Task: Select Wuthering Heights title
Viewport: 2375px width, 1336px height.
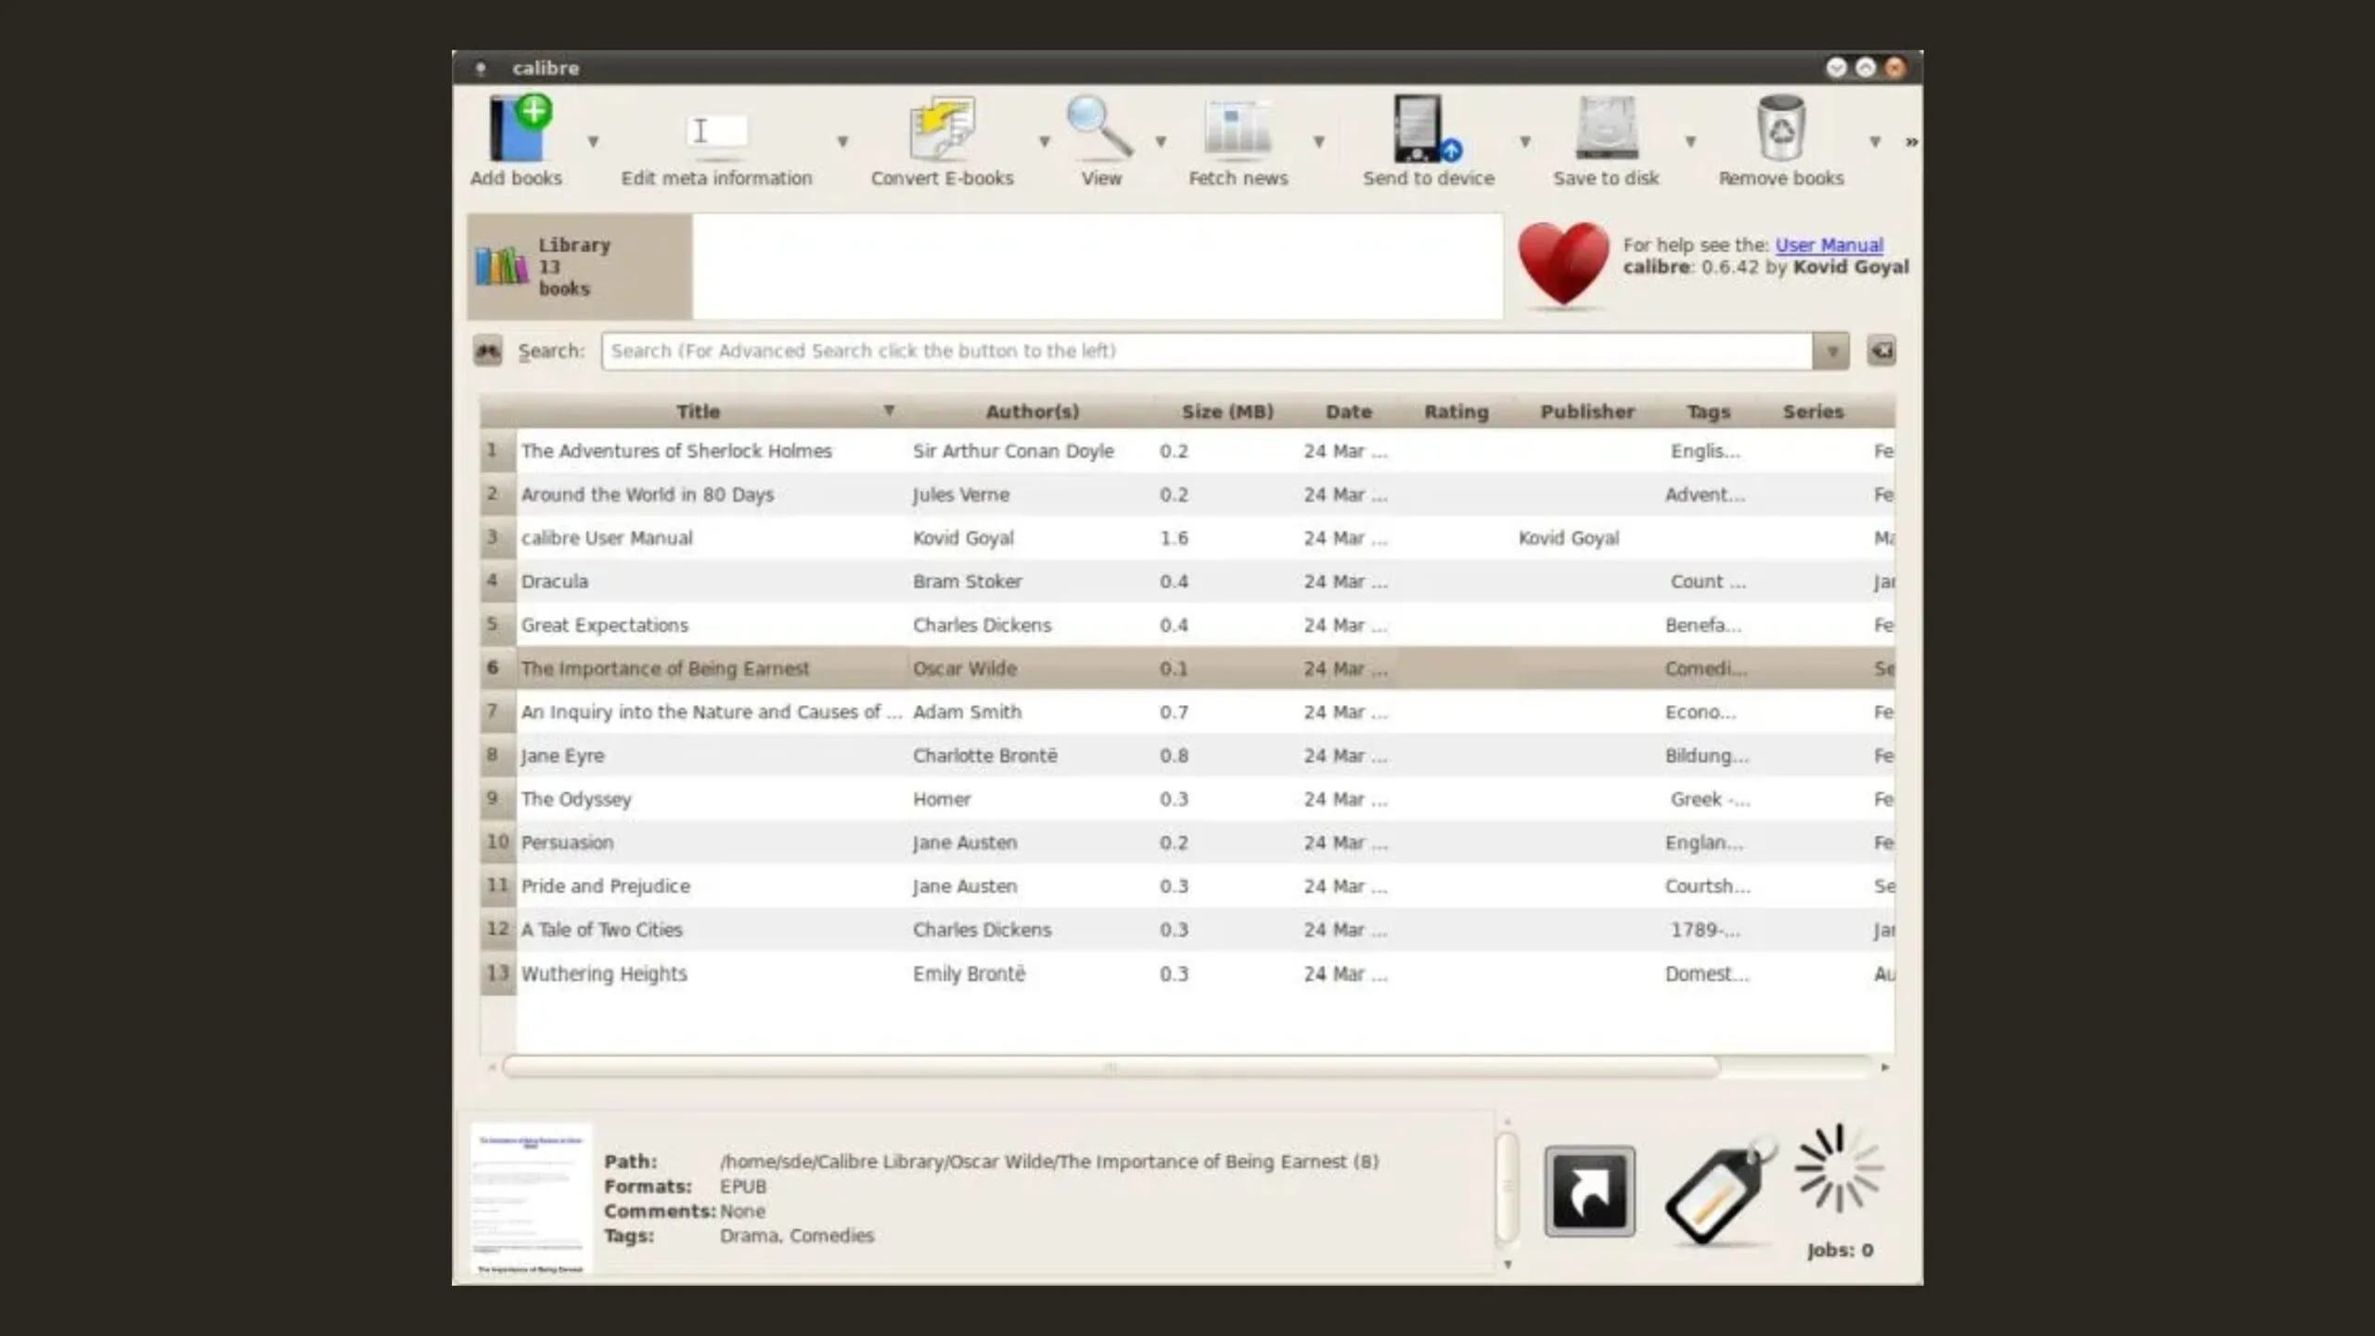Action: click(x=603, y=974)
